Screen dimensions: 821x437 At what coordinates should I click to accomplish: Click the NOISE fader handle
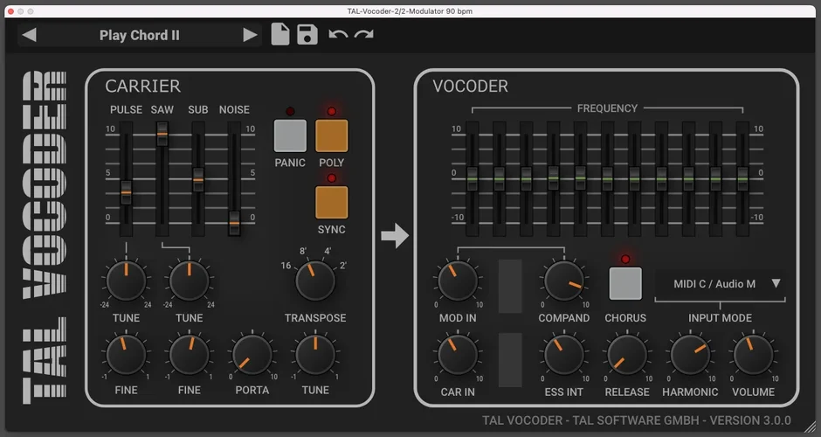234,222
